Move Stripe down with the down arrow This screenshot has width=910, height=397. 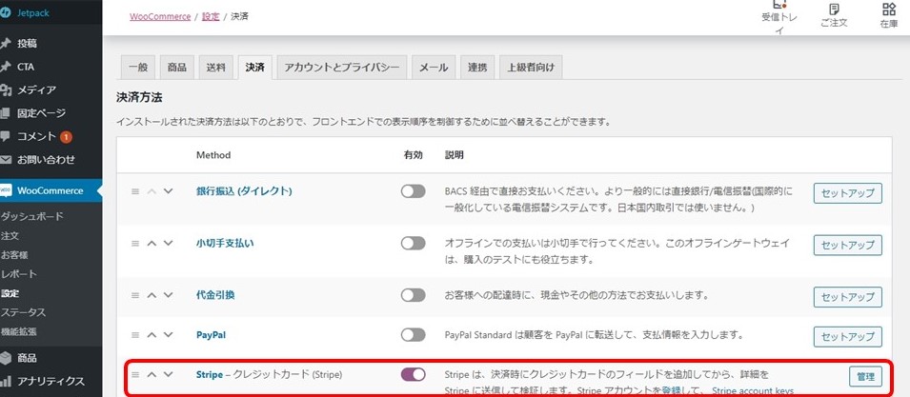[169, 374]
